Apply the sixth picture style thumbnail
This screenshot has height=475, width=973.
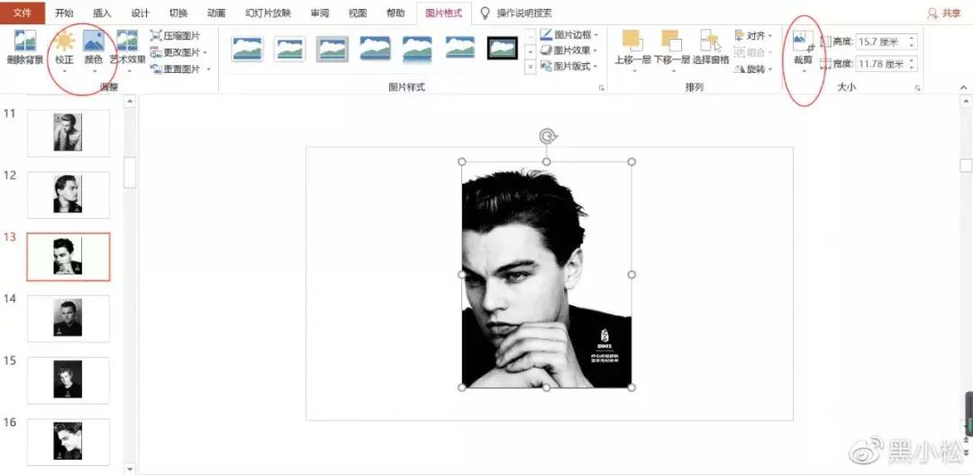click(x=459, y=49)
